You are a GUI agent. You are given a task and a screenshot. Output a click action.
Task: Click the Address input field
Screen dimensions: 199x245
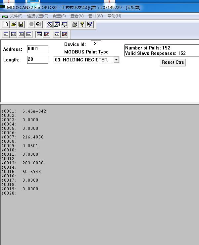click(x=37, y=49)
